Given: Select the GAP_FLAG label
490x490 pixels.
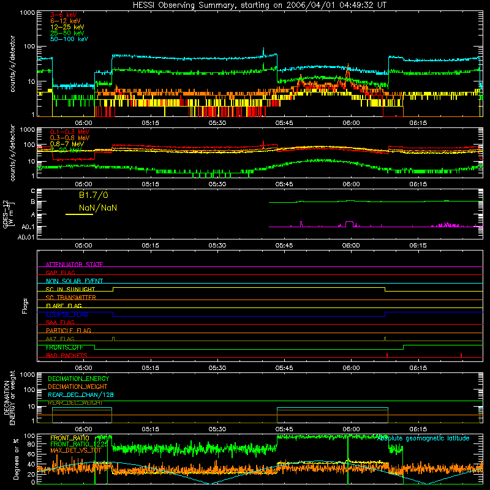Looking at the screenshot, I should tap(60, 273).
